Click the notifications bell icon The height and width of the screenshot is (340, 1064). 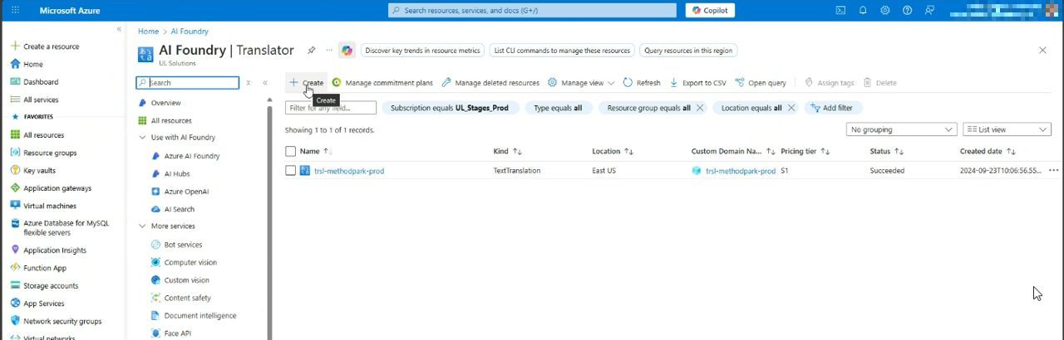[863, 11]
